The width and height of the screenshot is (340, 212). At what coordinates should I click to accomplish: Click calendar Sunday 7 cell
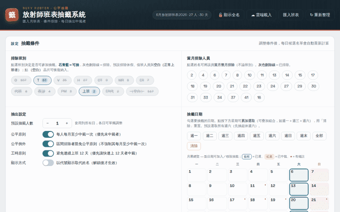tap(319, 175)
